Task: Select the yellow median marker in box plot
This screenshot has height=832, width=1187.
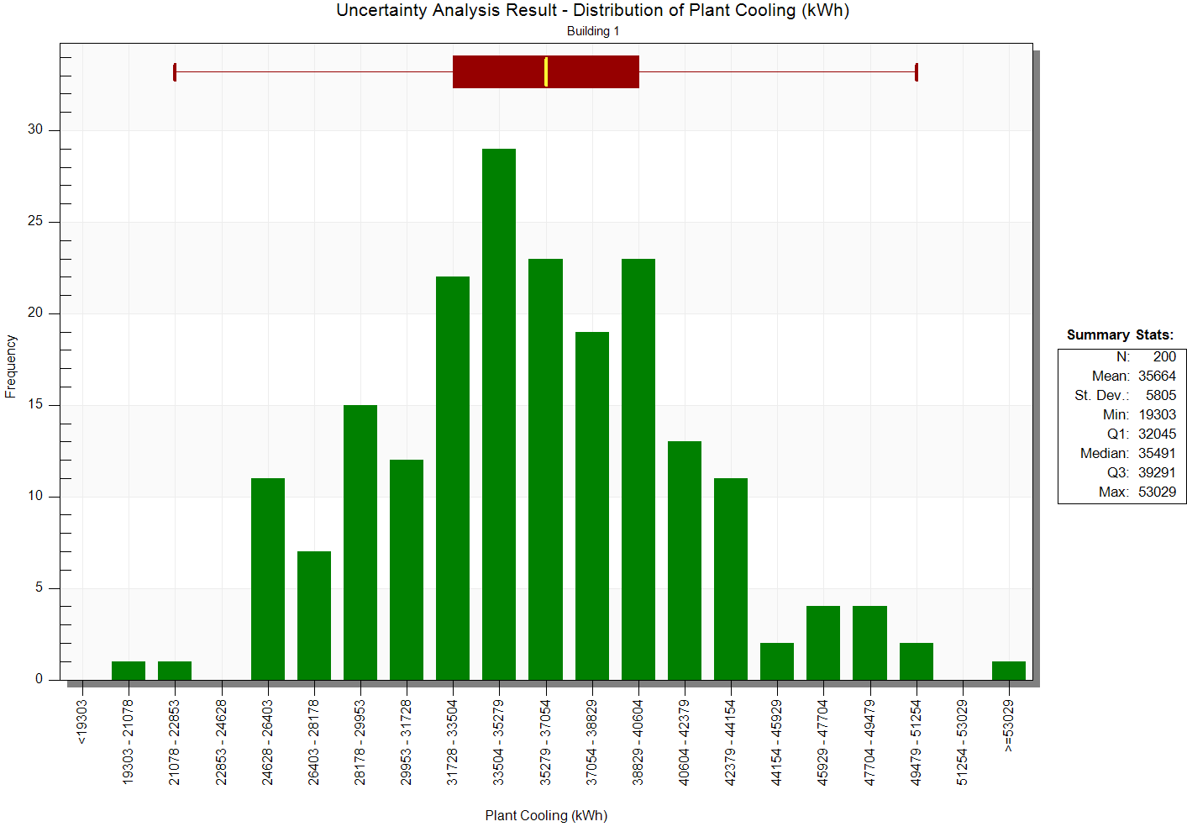Action: tap(546, 71)
